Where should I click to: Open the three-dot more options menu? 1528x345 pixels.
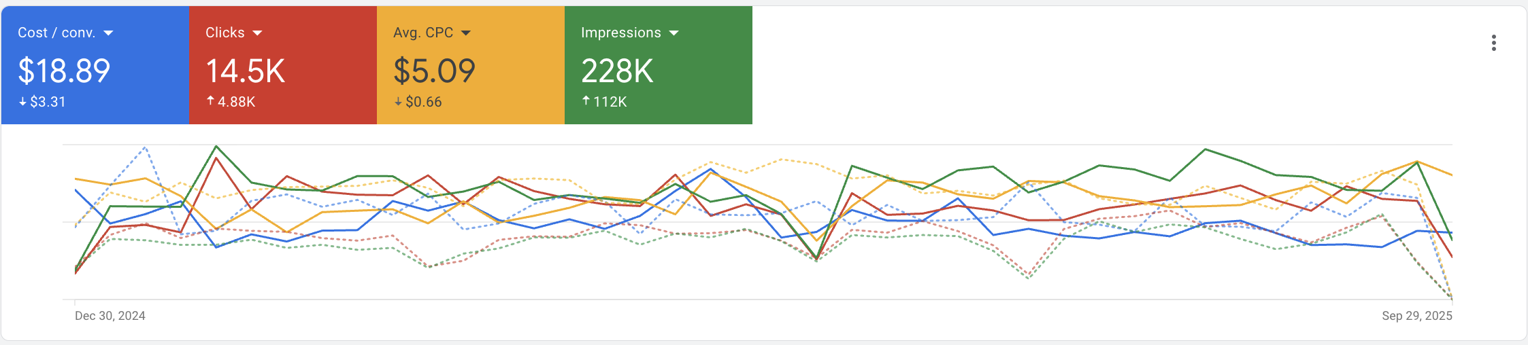pos(1493,43)
